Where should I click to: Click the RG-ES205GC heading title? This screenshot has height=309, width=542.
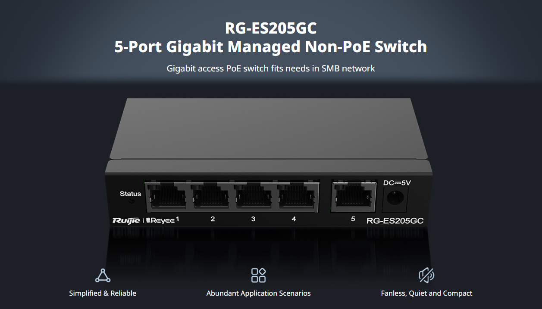(x=271, y=28)
